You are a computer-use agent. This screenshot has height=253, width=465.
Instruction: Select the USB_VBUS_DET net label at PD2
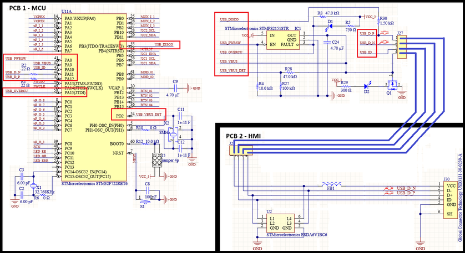pos(149,114)
